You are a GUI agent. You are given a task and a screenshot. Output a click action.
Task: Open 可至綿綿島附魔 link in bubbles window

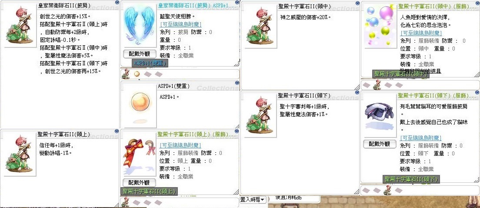[421, 33]
